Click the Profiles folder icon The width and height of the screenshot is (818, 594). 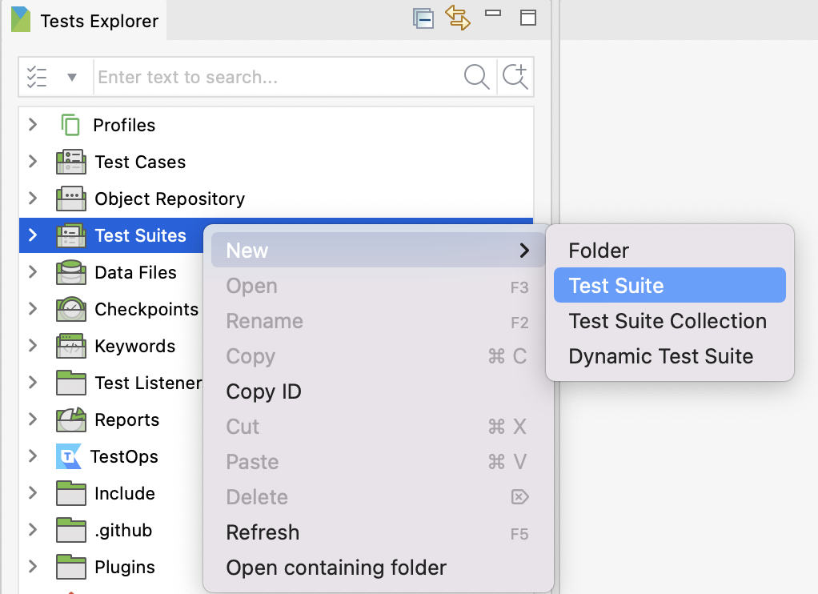[x=70, y=125]
